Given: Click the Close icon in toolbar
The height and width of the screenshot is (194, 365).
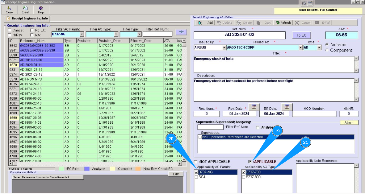Looking at the screenshot, I should coord(9,8).
